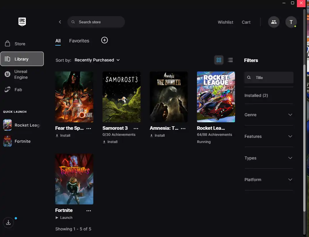Open three-dots menu for Samorost 3

click(136, 128)
